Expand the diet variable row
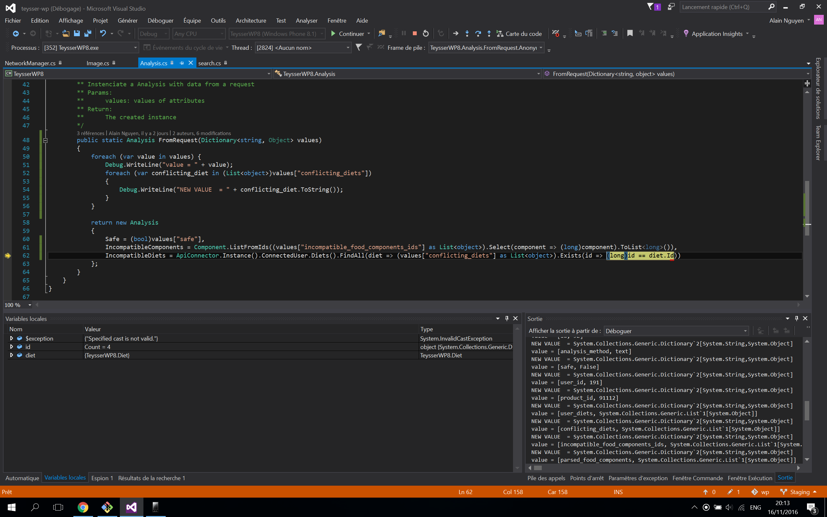Image resolution: width=827 pixels, height=517 pixels. (x=12, y=355)
